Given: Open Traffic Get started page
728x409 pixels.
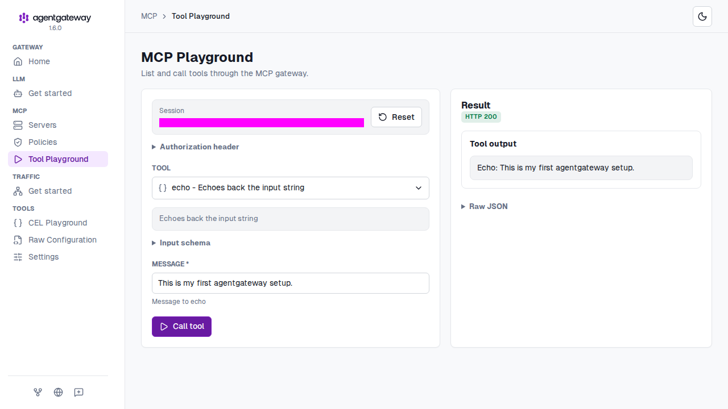Looking at the screenshot, I should tap(58, 191).
